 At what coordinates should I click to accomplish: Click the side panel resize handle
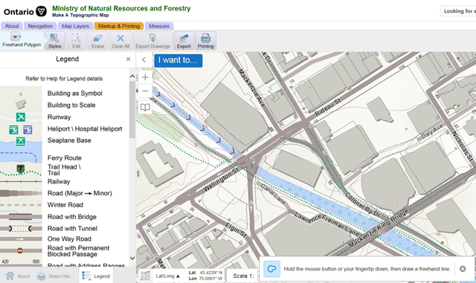[138, 174]
